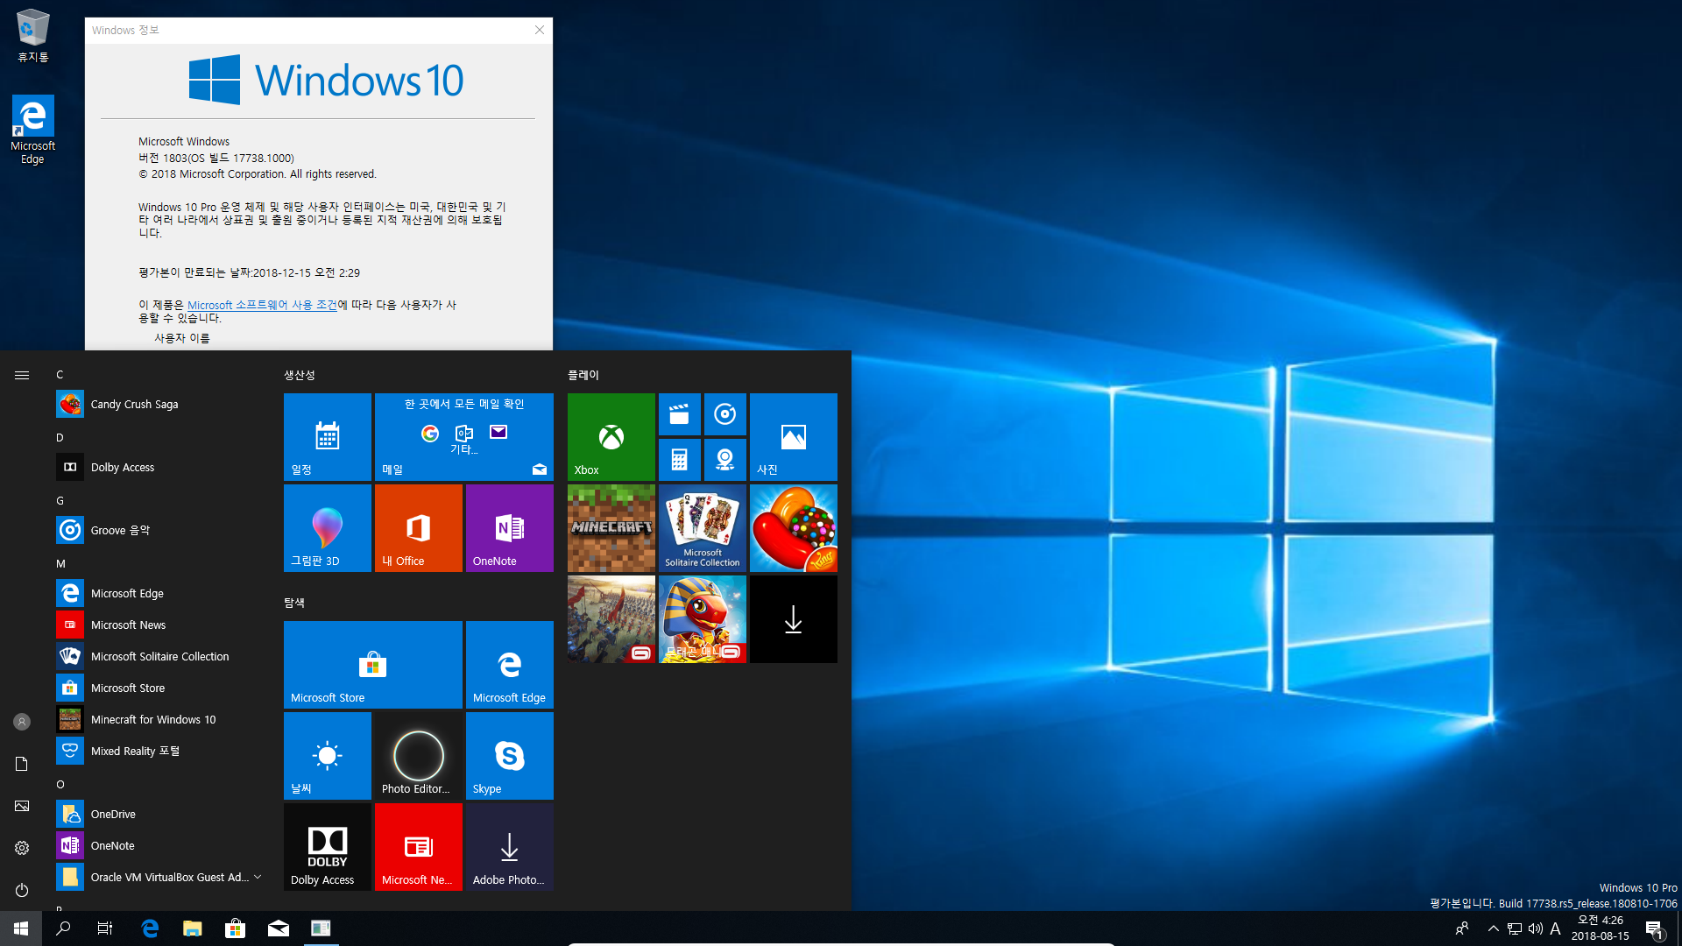Open the Camera small tile
The width and height of the screenshot is (1682, 946).
tap(724, 459)
